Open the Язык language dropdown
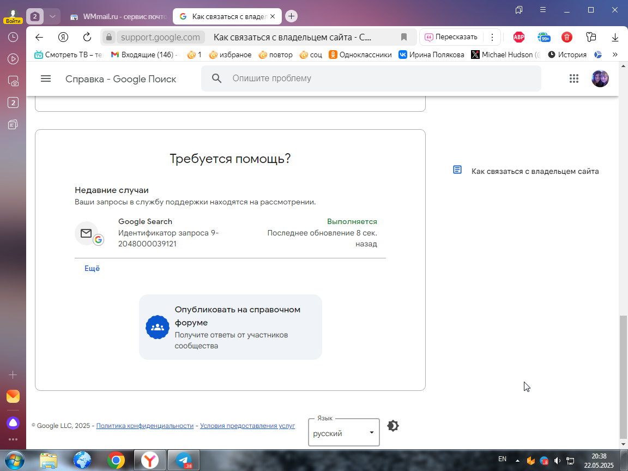This screenshot has width=628, height=471. click(343, 432)
